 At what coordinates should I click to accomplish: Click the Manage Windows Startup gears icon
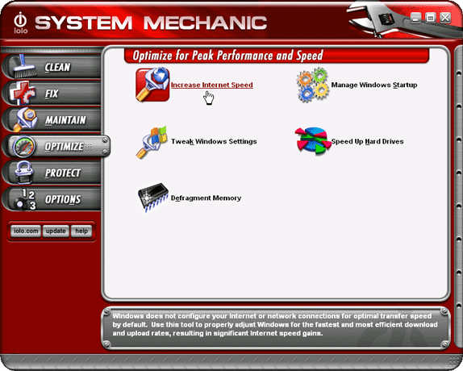click(313, 85)
